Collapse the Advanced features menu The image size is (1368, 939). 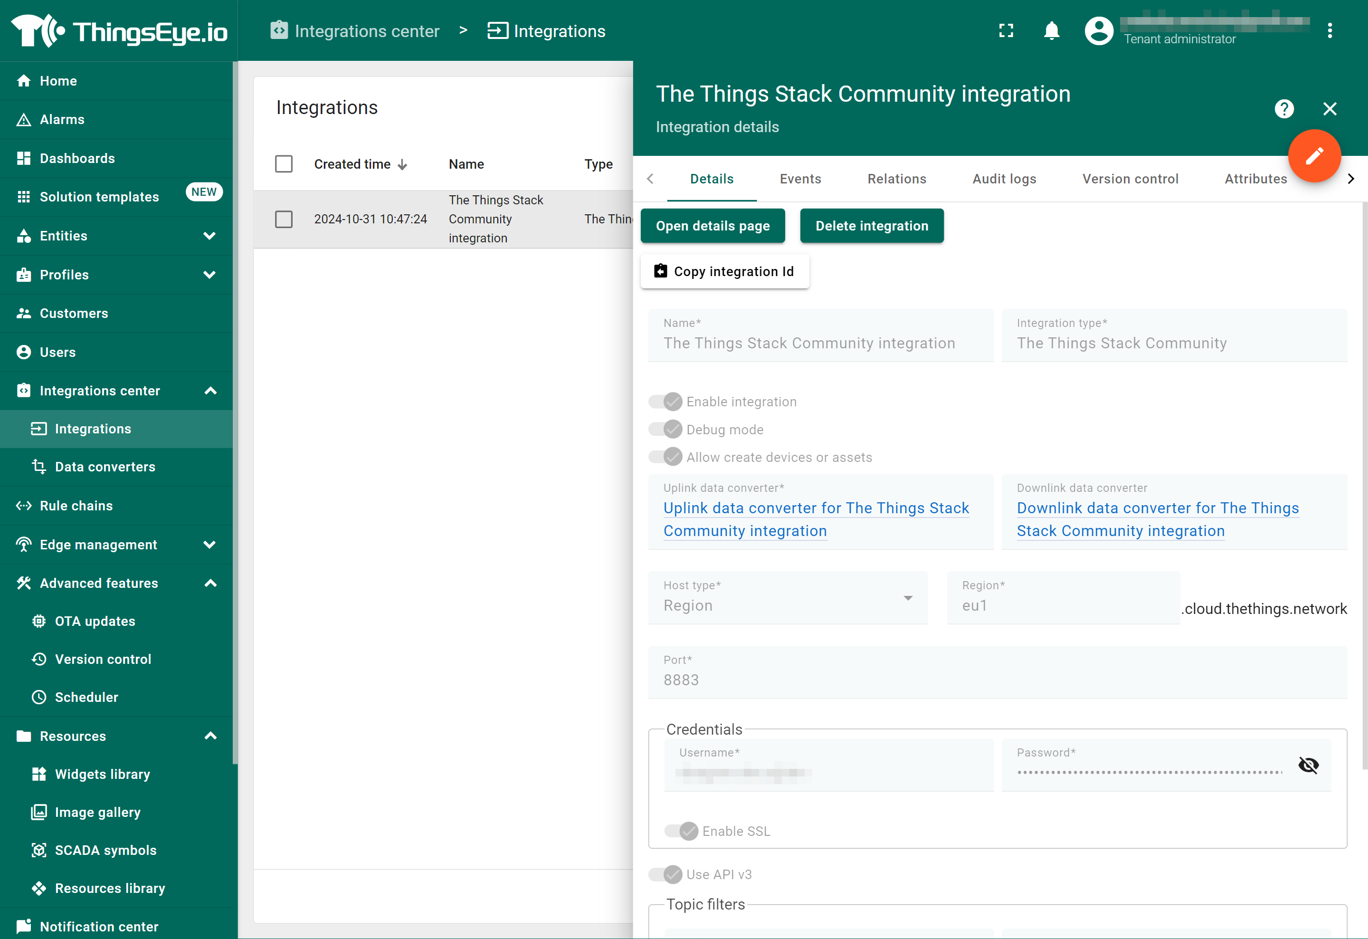click(x=210, y=584)
